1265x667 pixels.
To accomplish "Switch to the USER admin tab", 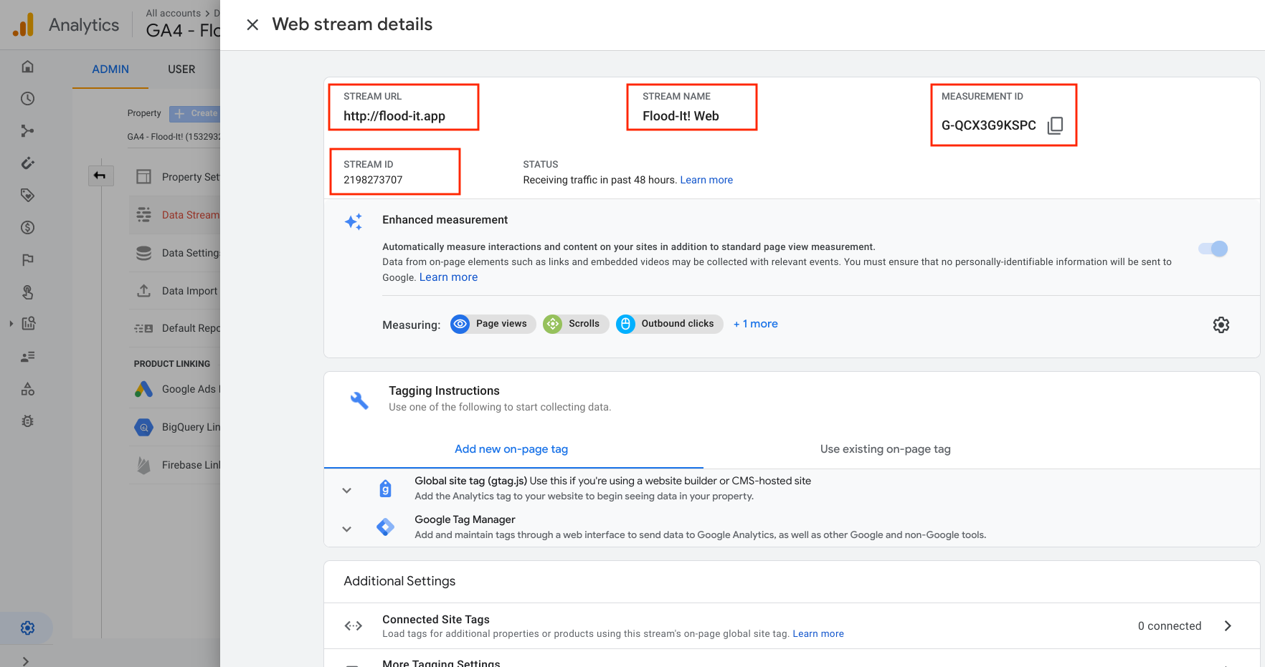I will [x=181, y=69].
